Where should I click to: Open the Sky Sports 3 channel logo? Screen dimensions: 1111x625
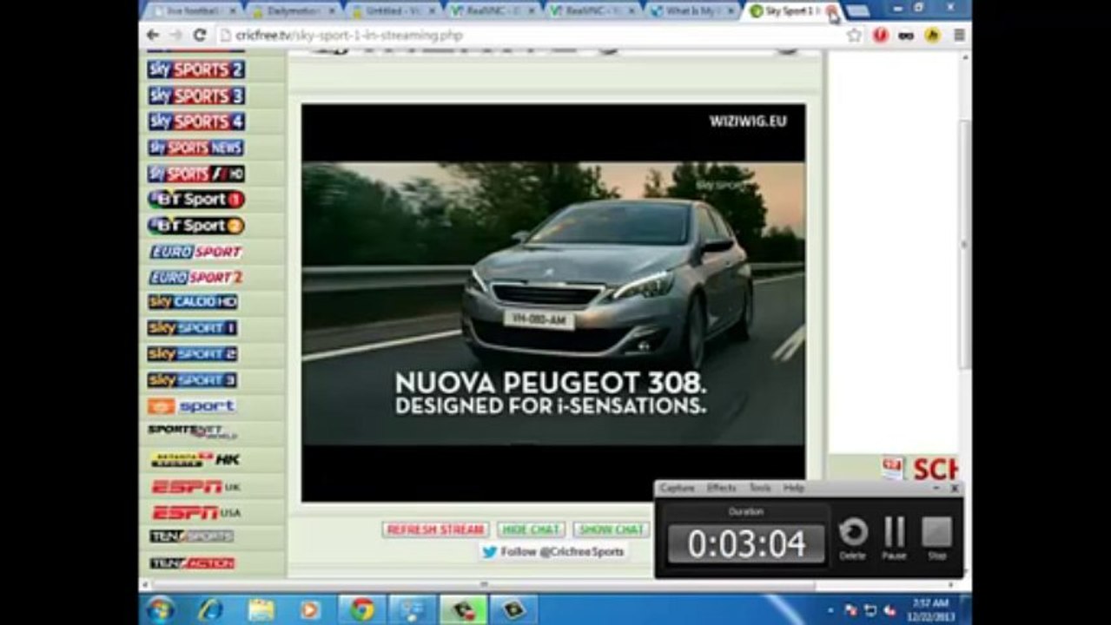click(195, 95)
